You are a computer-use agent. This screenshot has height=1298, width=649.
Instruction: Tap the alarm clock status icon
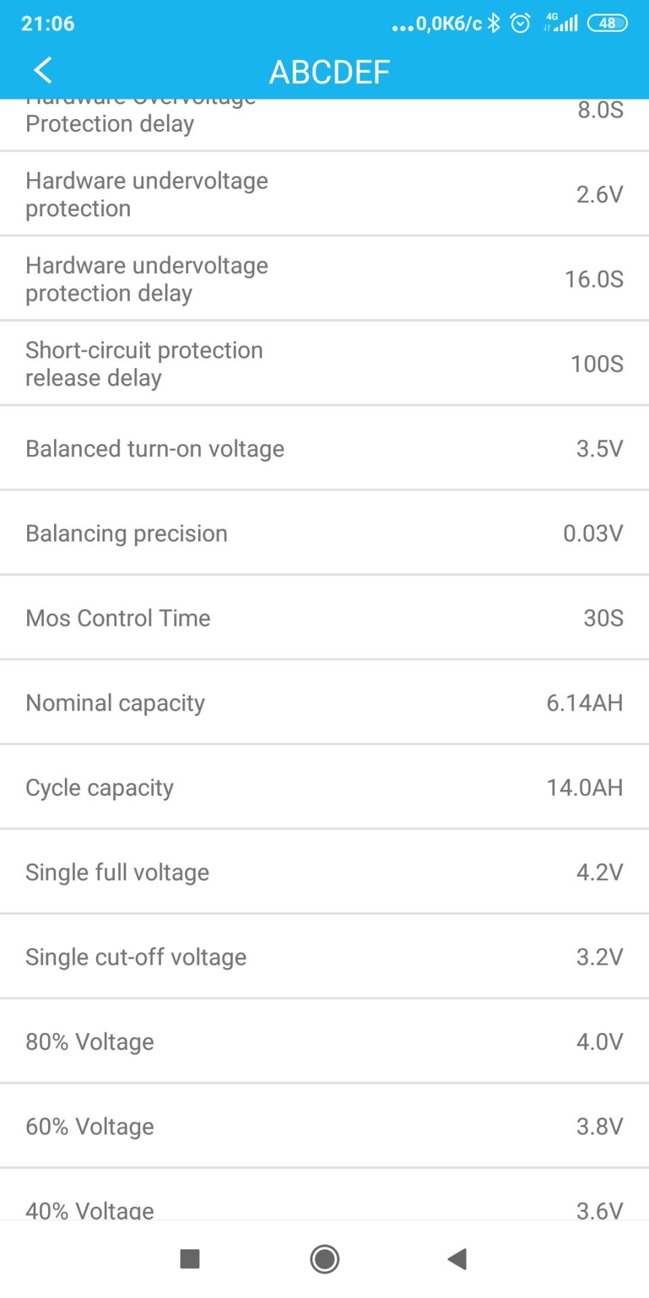(x=520, y=24)
